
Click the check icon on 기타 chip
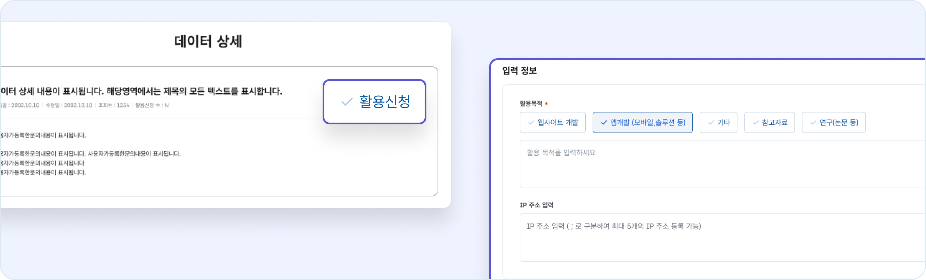click(710, 122)
